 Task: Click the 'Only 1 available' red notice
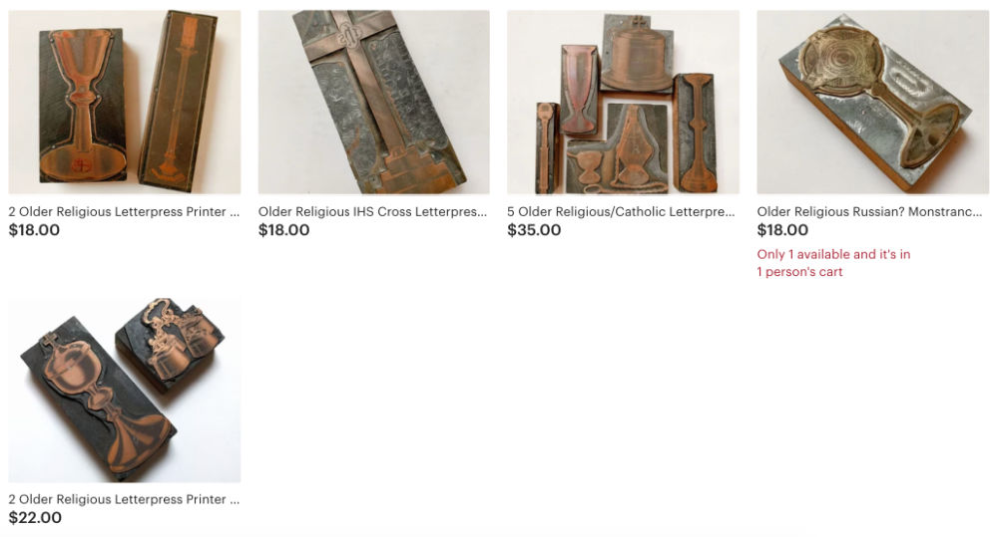pyautogui.click(x=833, y=254)
